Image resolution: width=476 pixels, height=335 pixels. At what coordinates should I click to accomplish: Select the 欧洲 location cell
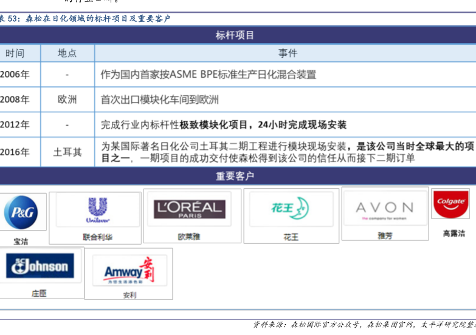[67, 100]
